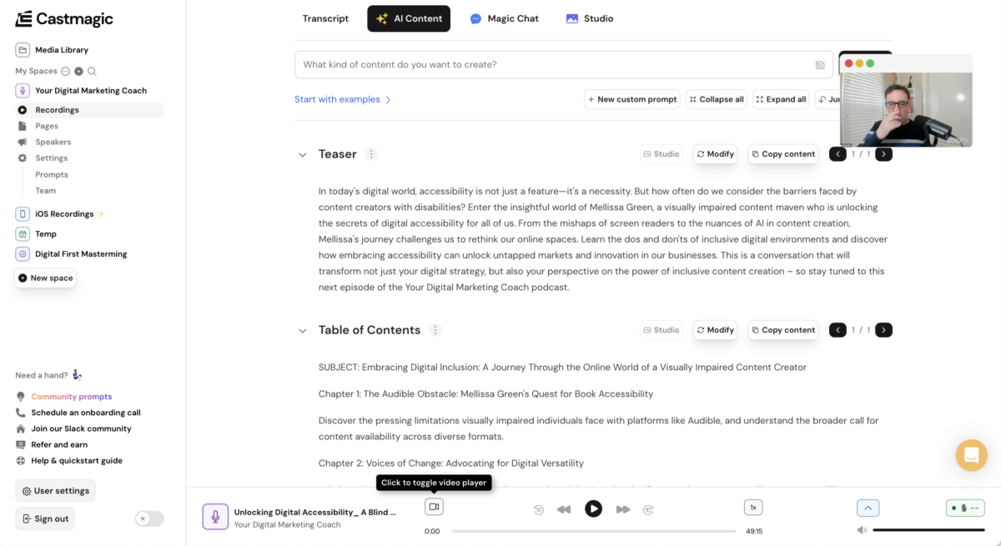Toggle the video player from the bottom bar
1001x546 pixels.
[x=433, y=506]
